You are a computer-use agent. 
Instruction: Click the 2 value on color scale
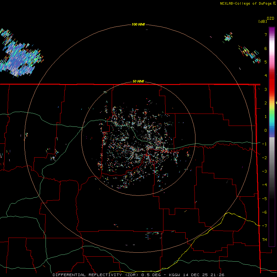coord(266,103)
